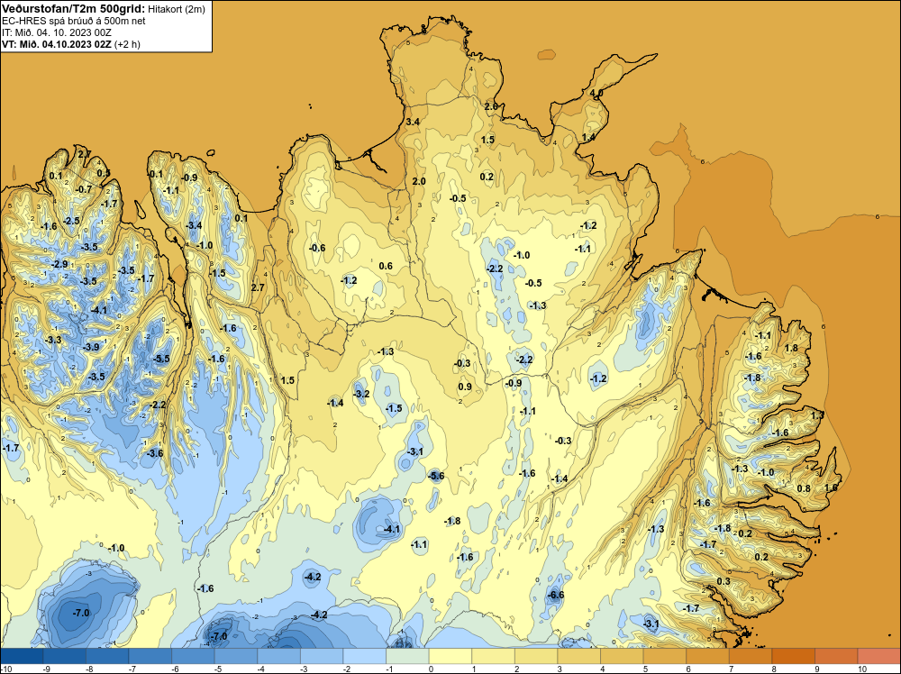
Task: Click the -0.7 temperature value on the map
Action: [x=84, y=189]
